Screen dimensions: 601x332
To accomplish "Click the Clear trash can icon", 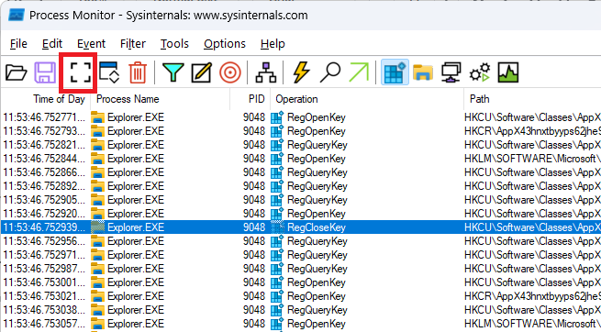I will tap(138, 72).
